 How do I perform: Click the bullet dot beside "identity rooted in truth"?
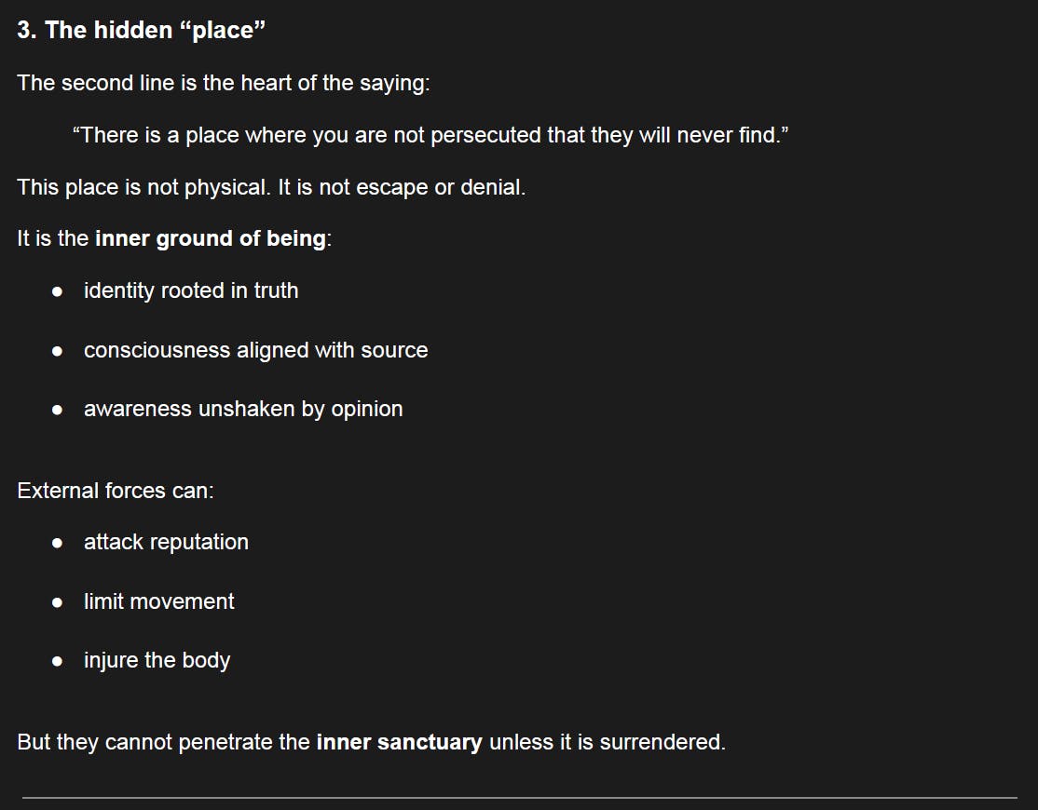click(58, 291)
